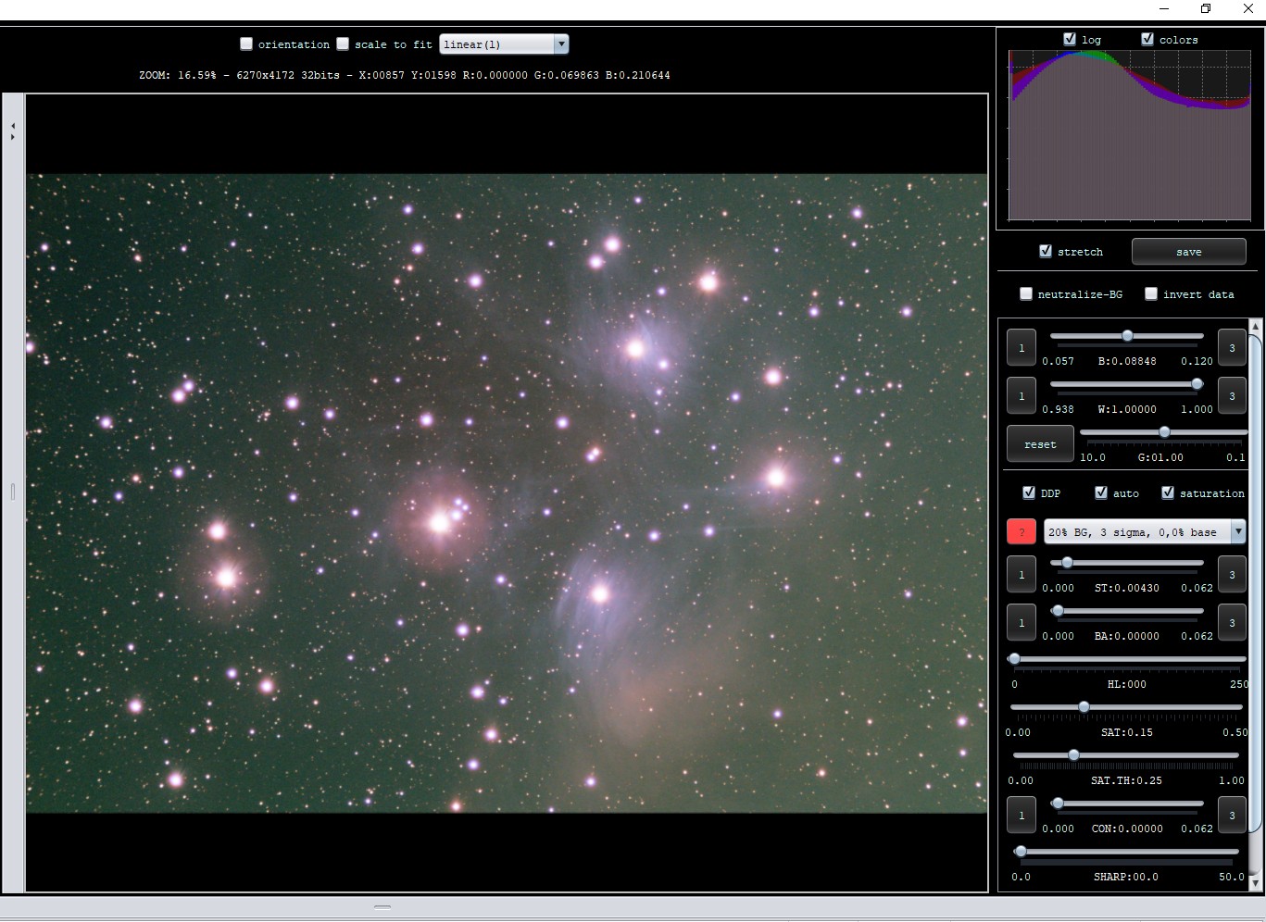Disable the DDP checkbox
The height and width of the screenshot is (922, 1266).
click(x=1029, y=492)
